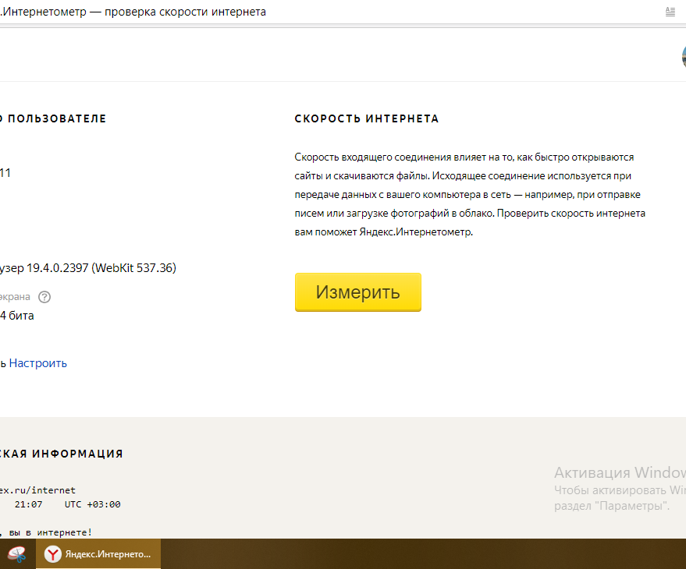Click the UTC +03:00 timezone text
Screen dimensions: 686x569
click(92, 504)
